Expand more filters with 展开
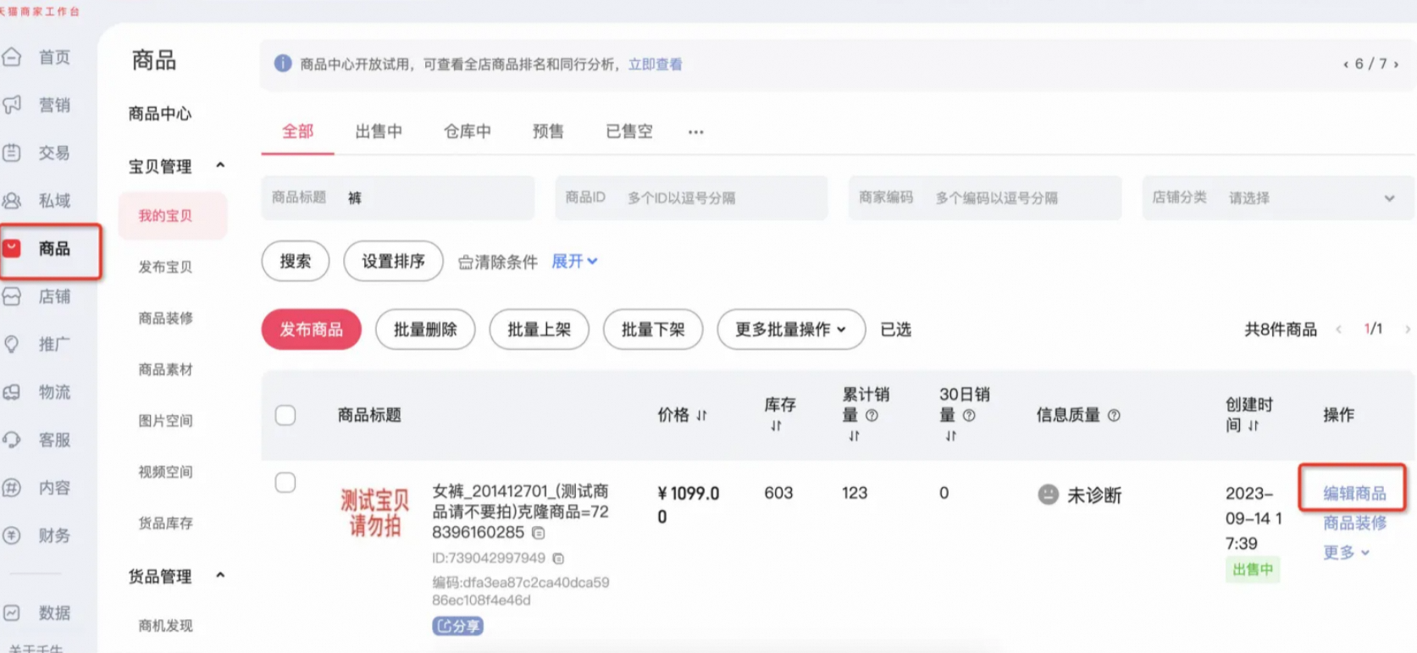1417x653 pixels. click(x=574, y=261)
